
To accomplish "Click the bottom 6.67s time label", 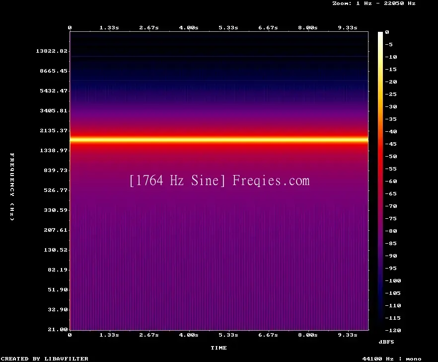I will (268, 335).
